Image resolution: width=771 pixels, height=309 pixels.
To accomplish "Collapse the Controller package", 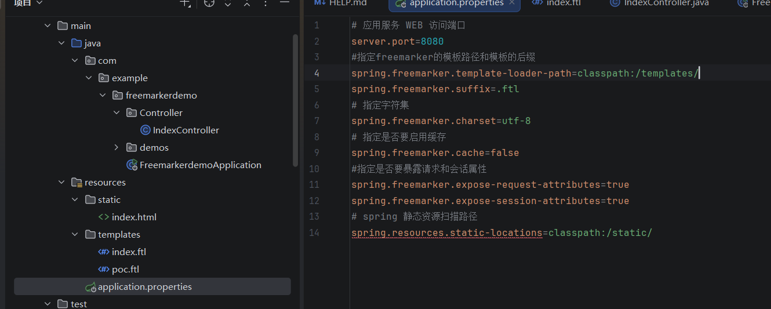I will pos(117,112).
